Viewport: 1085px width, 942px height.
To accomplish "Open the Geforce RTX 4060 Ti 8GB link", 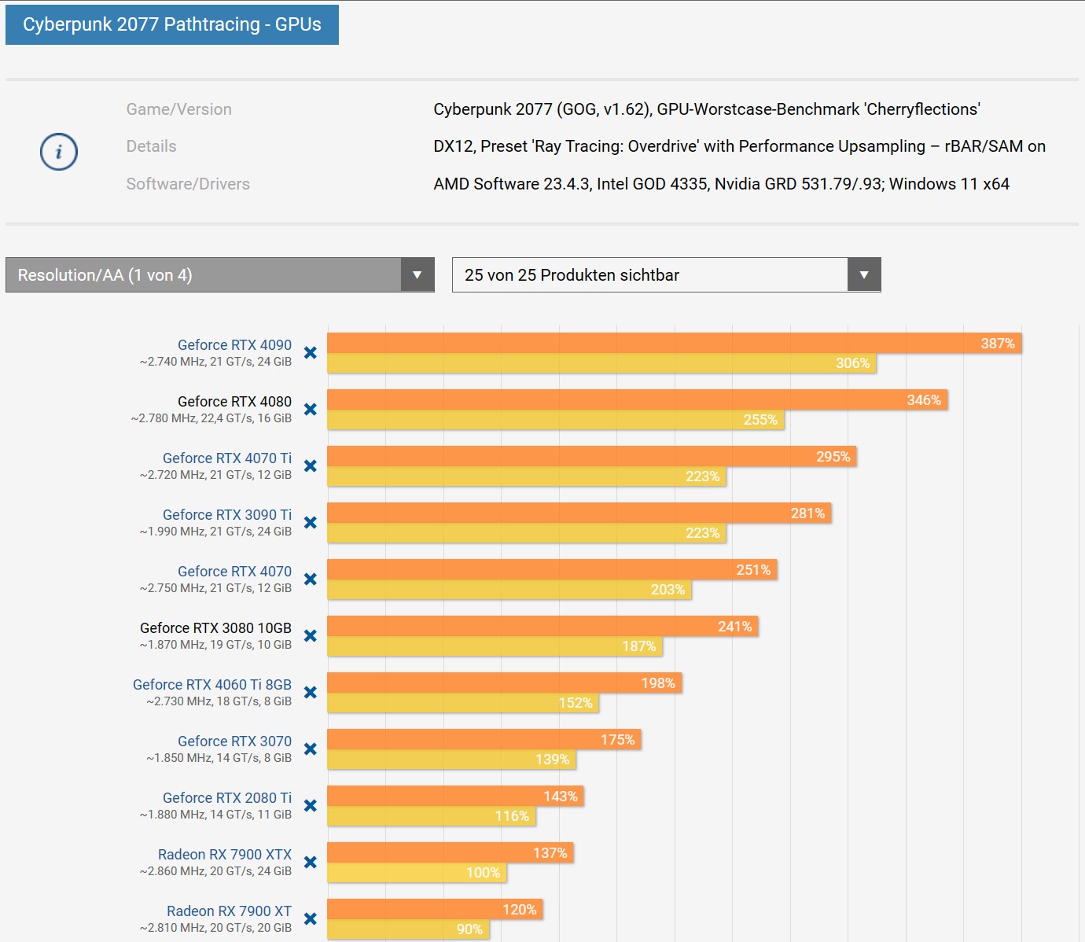I will 212,685.
